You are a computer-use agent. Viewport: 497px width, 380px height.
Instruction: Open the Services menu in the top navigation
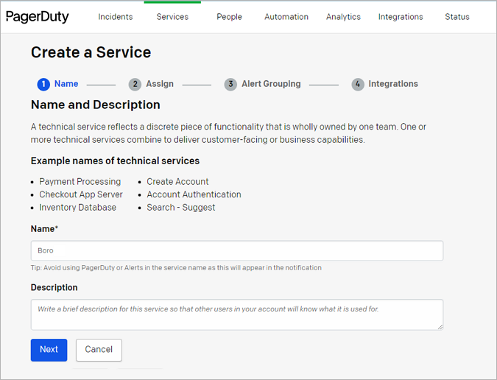click(172, 17)
